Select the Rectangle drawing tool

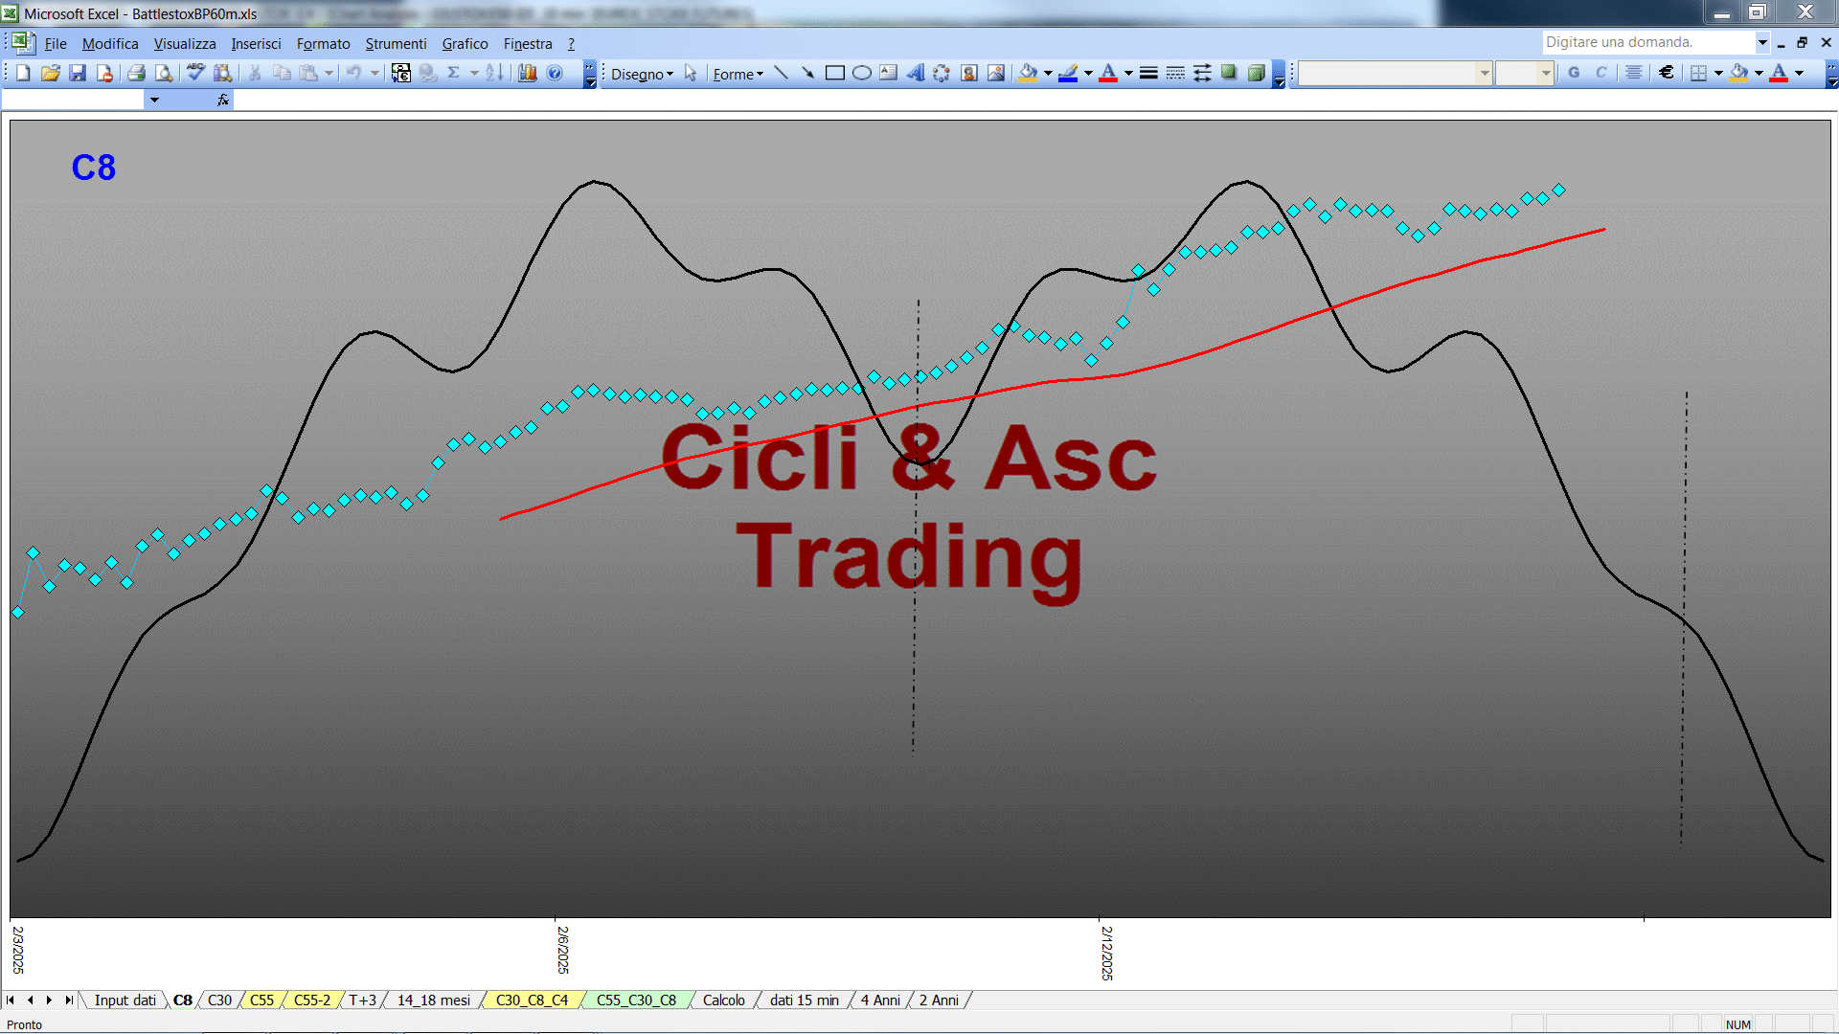(x=834, y=73)
